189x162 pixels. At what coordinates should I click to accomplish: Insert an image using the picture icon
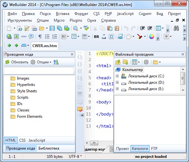tap(17, 36)
